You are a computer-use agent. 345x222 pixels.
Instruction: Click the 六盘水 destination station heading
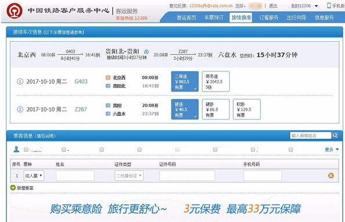click(x=227, y=55)
